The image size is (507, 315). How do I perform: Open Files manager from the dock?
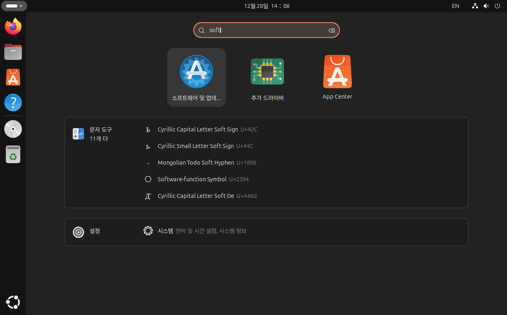(x=13, y=52)
